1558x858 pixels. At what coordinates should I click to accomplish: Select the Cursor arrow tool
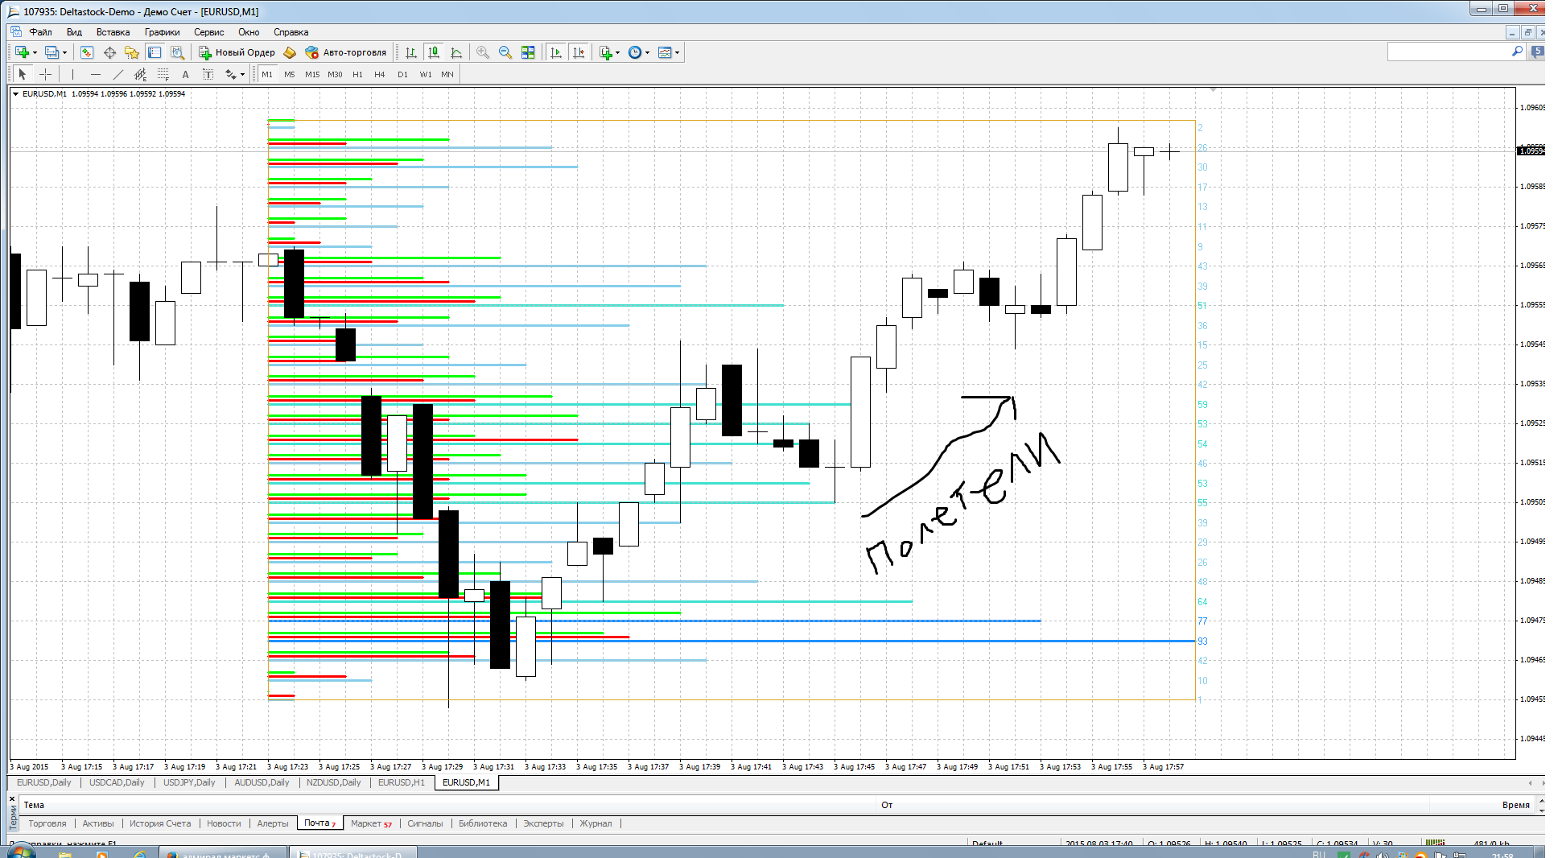[23, 74]
